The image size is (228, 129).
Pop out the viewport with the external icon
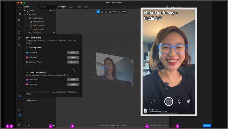coord(167,7)
